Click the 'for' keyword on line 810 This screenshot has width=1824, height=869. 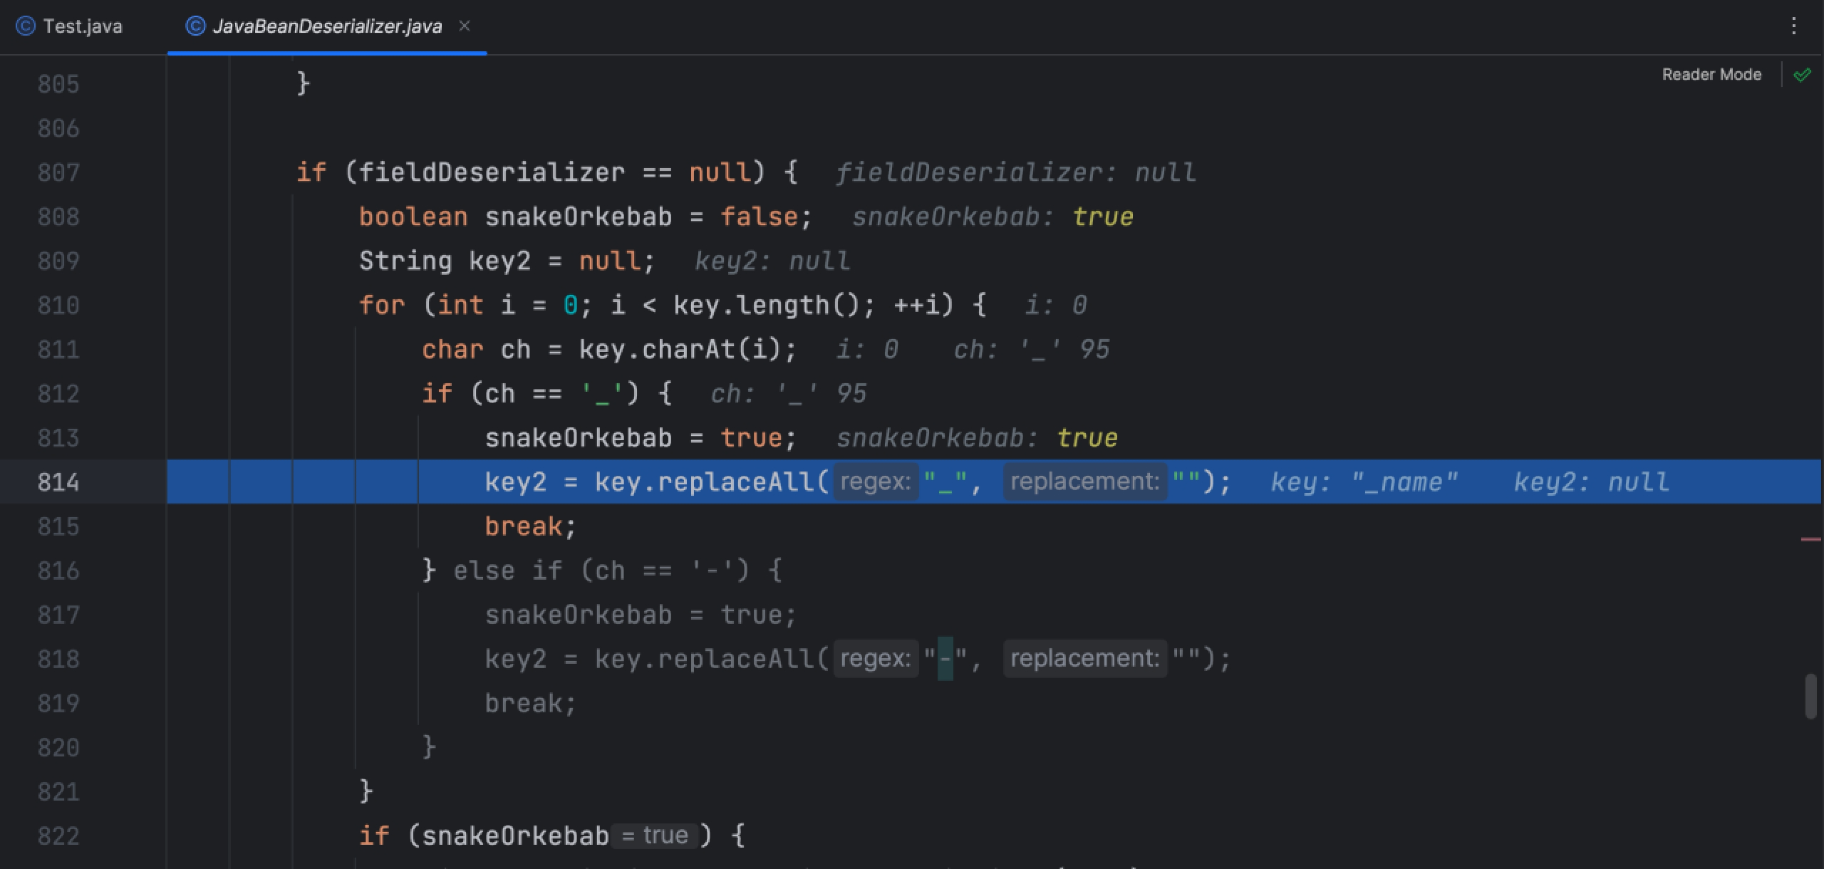382,306
